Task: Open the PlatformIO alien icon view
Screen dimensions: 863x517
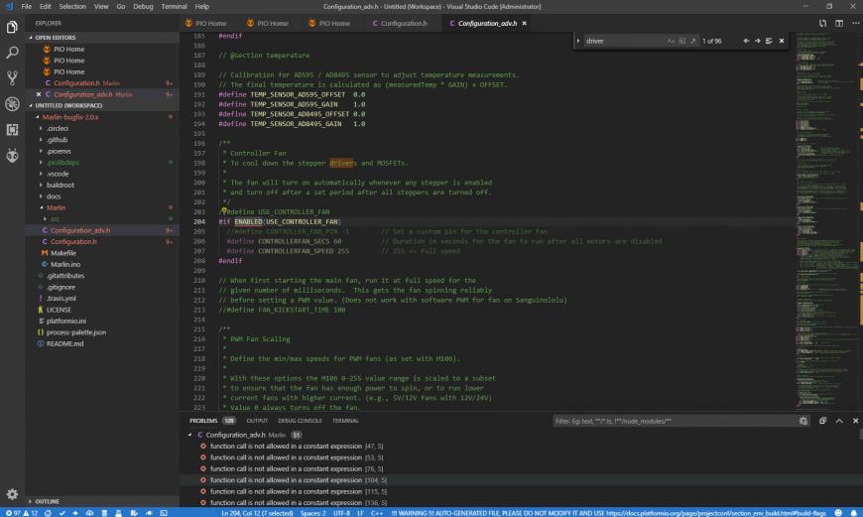Action: (12, 155)
